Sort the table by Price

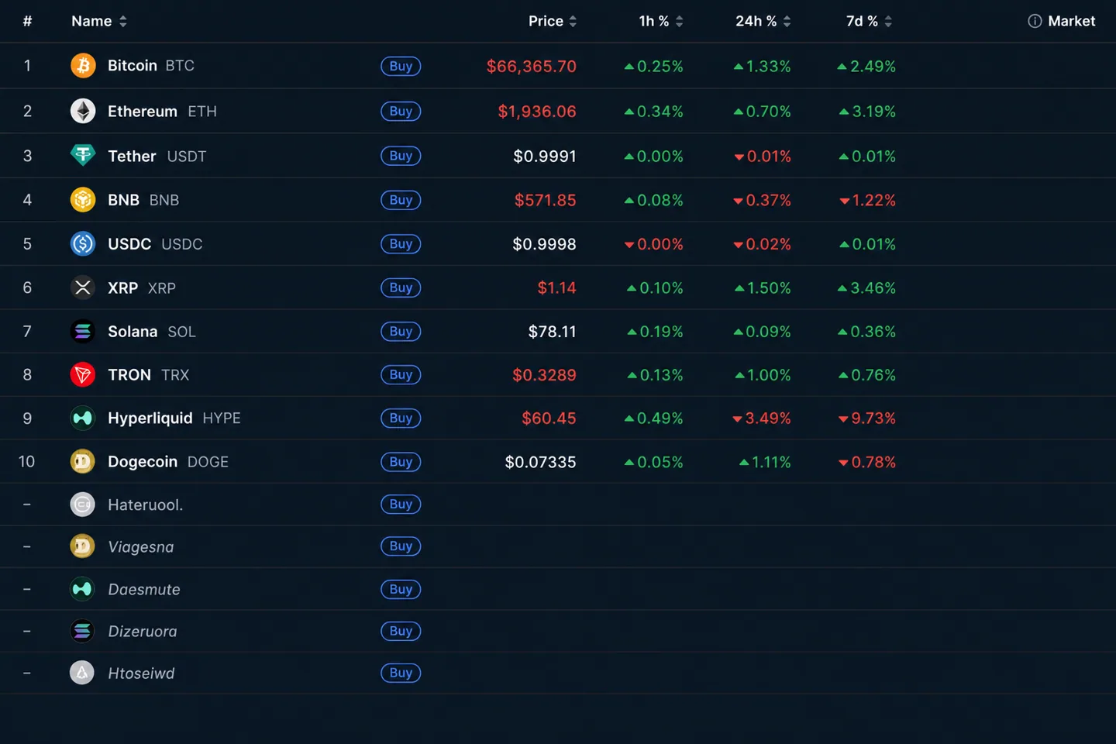(553, 21)
